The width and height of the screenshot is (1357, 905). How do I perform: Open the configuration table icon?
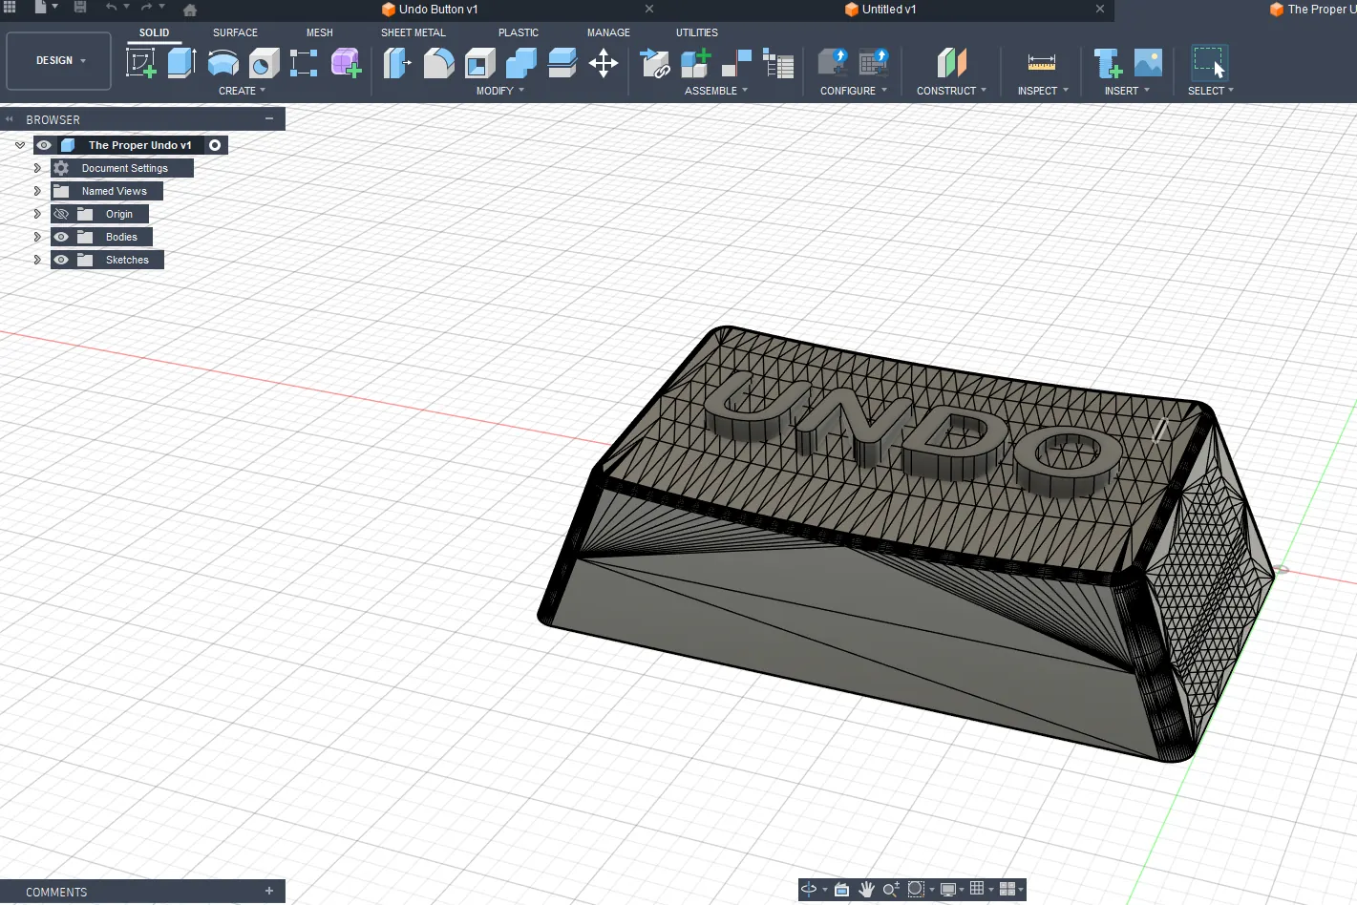[x=874, y=63]
